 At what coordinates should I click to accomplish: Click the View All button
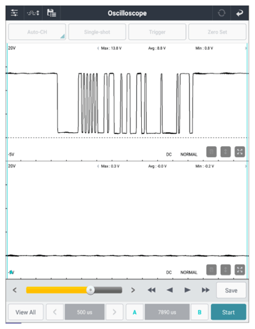(x=26, y=312)
